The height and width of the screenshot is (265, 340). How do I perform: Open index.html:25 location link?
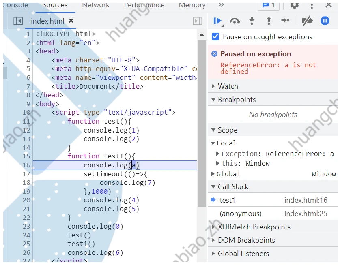point(306,214)
